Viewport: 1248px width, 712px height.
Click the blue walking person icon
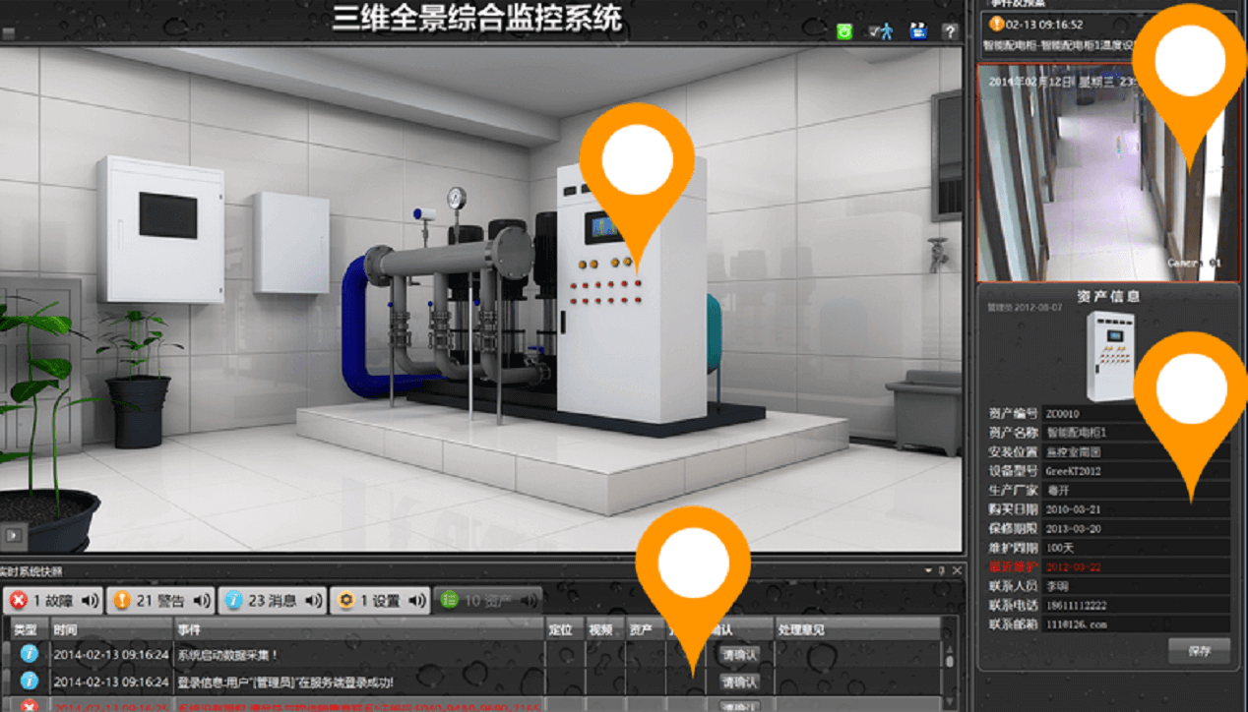pyautogui.click(x=881, y=31)
